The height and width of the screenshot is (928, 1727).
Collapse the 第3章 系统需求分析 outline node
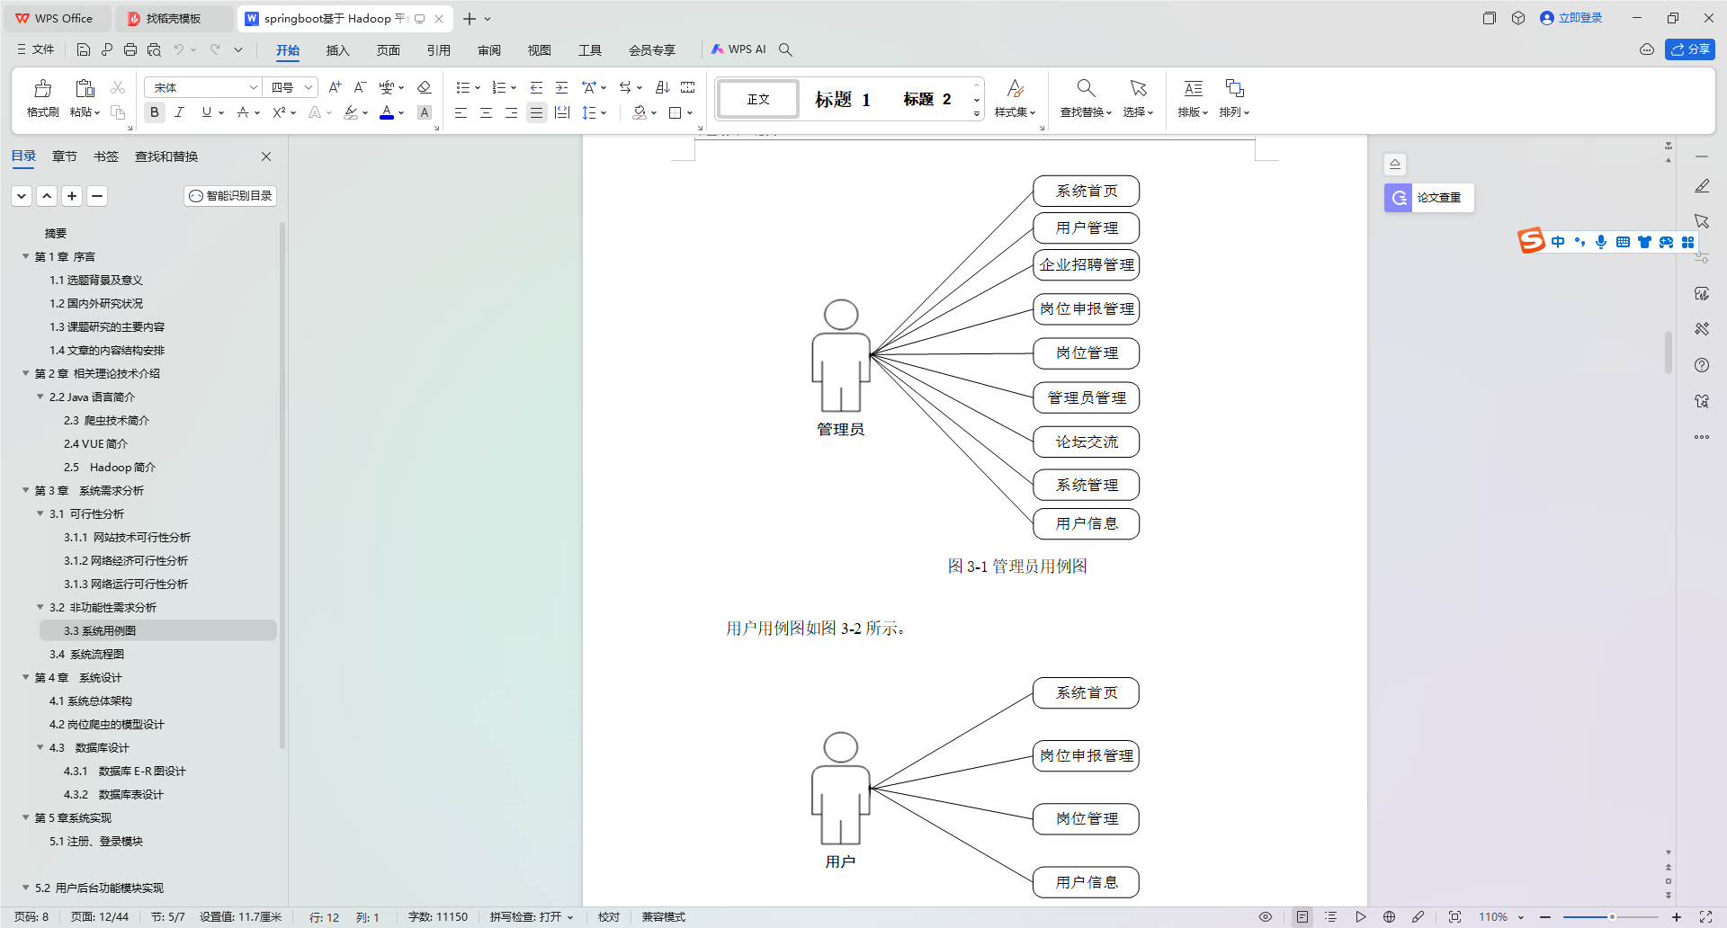(26, 490)
